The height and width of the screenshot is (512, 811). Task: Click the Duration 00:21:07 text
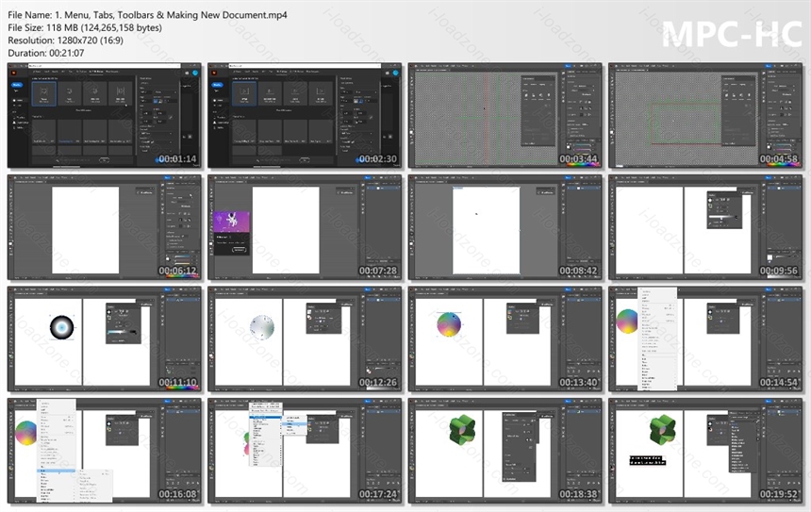coord(46,53)
